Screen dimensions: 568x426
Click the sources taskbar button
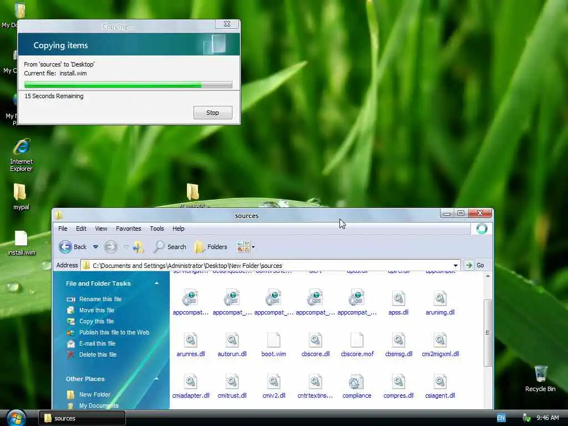click(82, 418)
